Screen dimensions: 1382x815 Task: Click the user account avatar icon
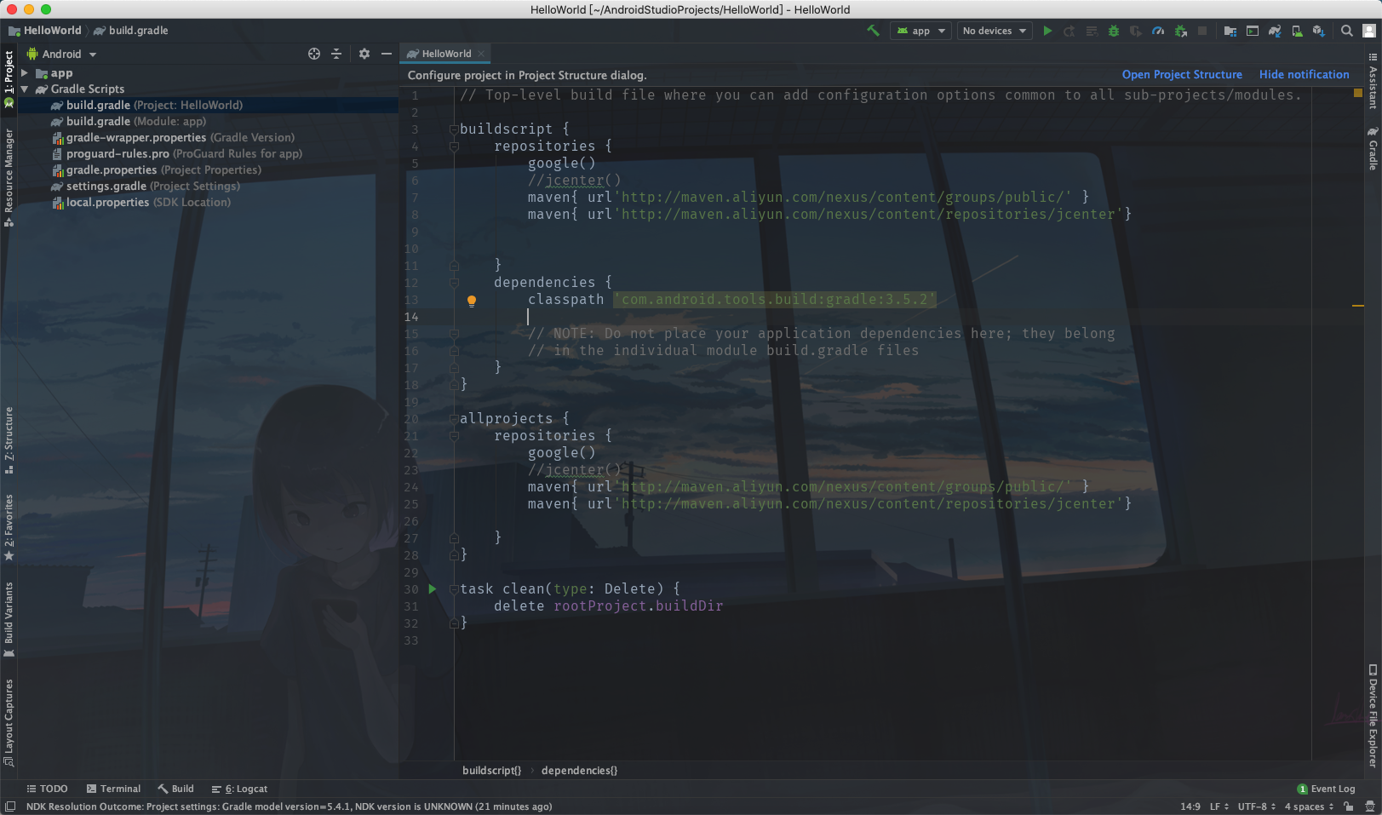point(1369,31)
